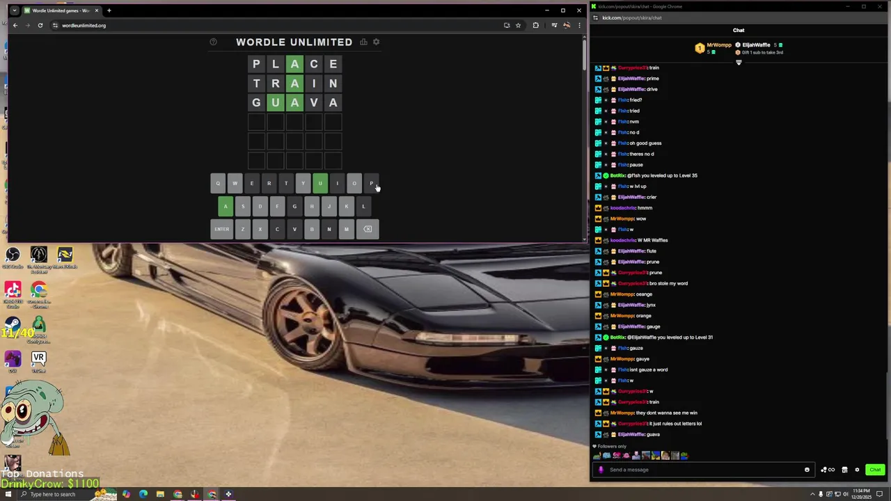Open the Wordle help question-mark icon

pyautogui.click(x=213, y=42)
